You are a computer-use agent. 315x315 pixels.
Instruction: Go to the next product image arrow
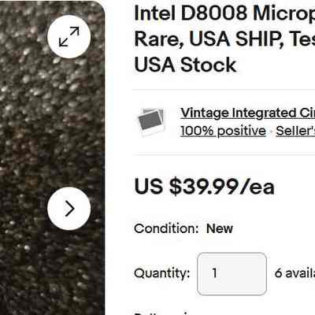[69, 209]
